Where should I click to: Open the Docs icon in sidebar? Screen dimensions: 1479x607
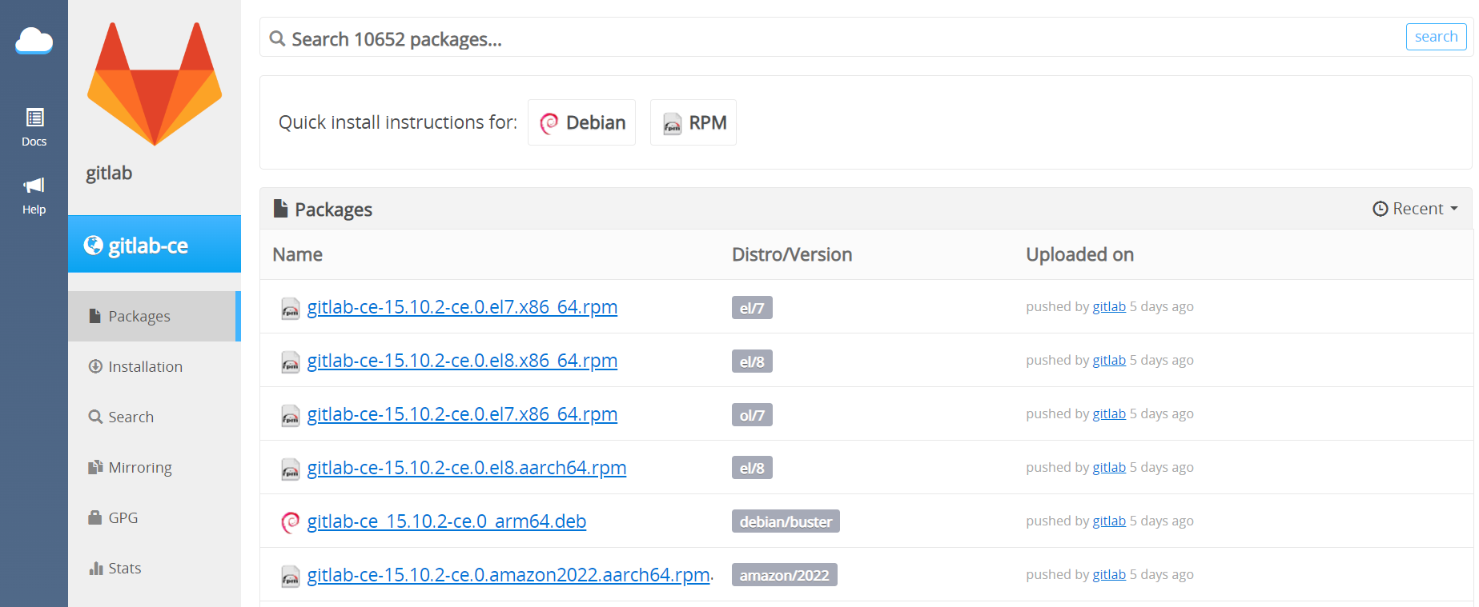click(34, 128)
